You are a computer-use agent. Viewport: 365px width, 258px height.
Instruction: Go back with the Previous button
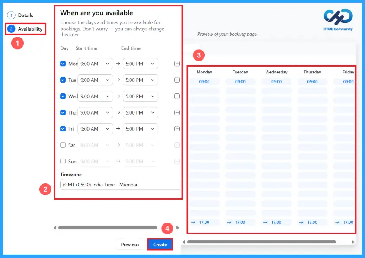[130, 245]
